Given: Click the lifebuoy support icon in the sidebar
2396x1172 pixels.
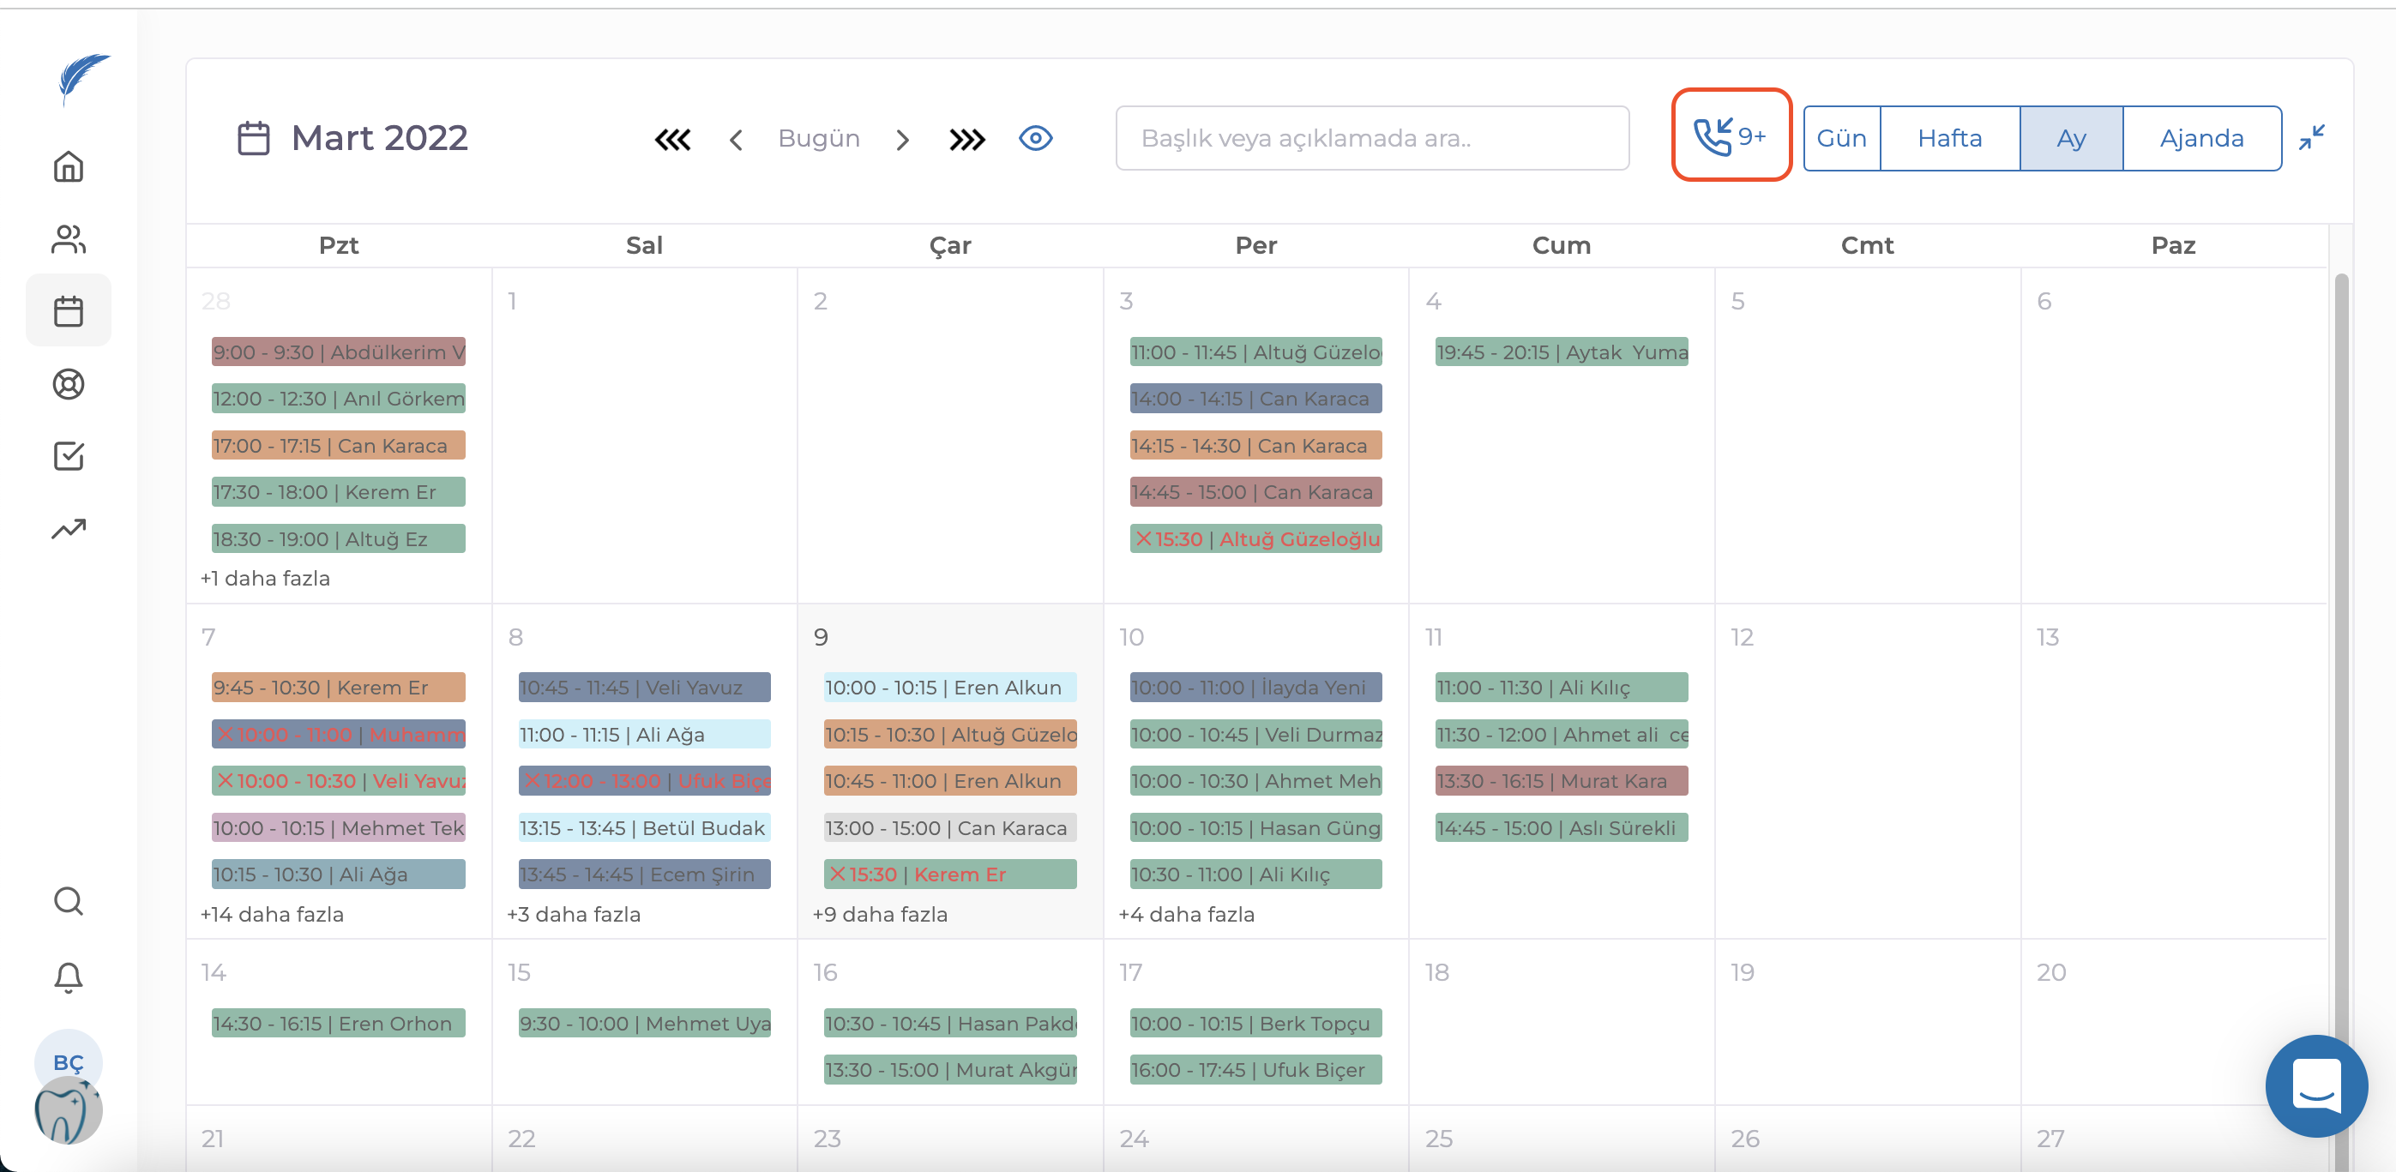Looking at the screenshot, I should (68, 383).
